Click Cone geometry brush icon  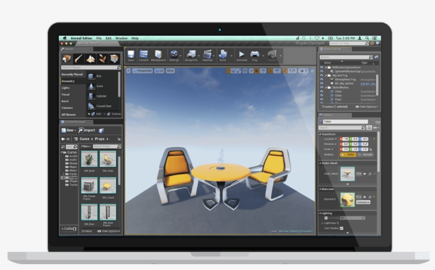pyautogui.click(x=91, y=86)
